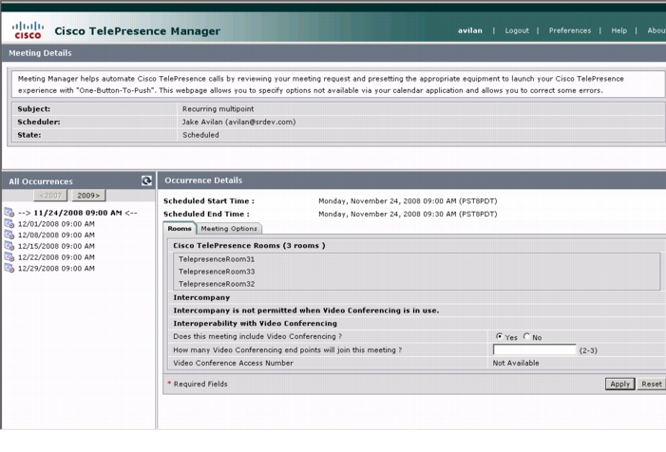The image size is (666, 452).
Task: Select the 12/15/2008 09:00 AM occurrence
Action: 56,246
